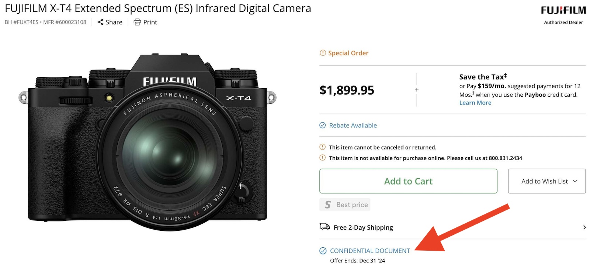The image size is (590, 268).
Task: Click the Offer Ends Dec 31 '24 text
Action: point(358,261)
